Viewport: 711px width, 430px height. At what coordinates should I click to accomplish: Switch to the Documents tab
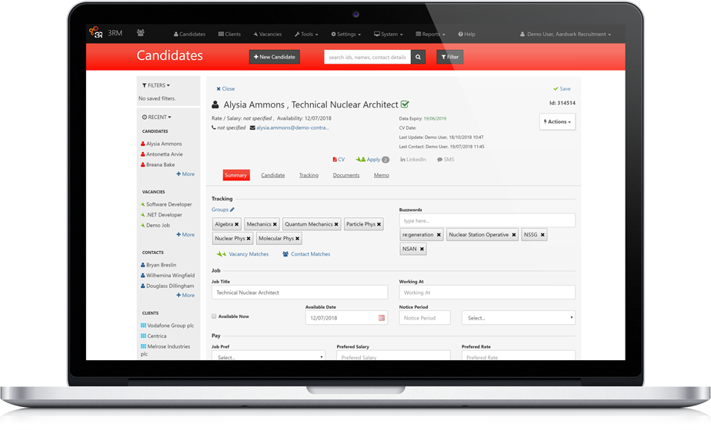[x=346, y=175]
